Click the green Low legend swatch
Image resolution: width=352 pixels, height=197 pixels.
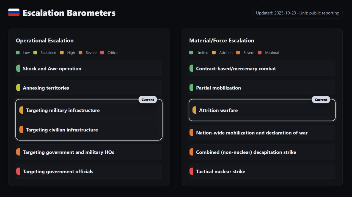[x=18, y=53]
